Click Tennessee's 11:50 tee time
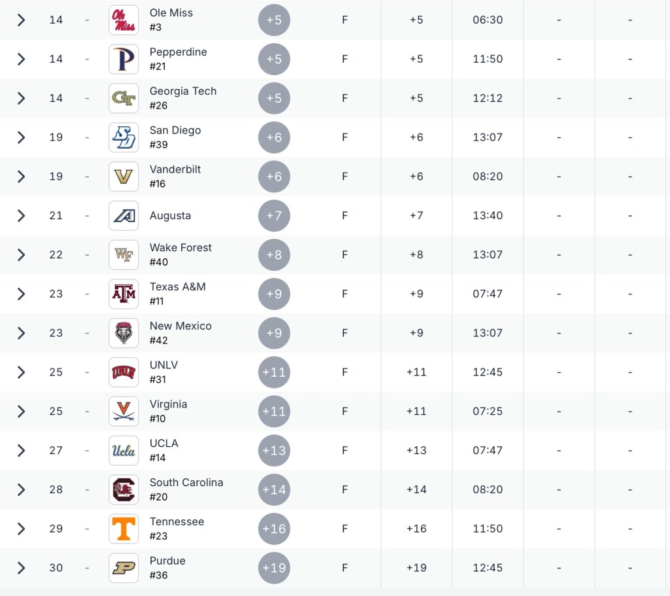The width and height of the screenshot is (670, 596). tap(487, 529)
